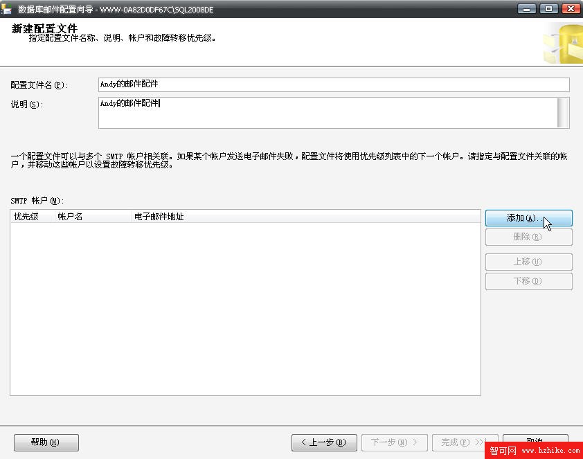This screenshot has width=583, height=459.
Task: Click the SMTP 帐户(M) label
Action: pyautogui.click(x=37, y=201)
